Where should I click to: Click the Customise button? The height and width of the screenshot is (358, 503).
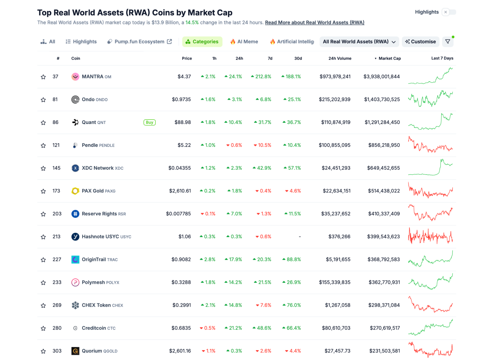tap(420, 42)
